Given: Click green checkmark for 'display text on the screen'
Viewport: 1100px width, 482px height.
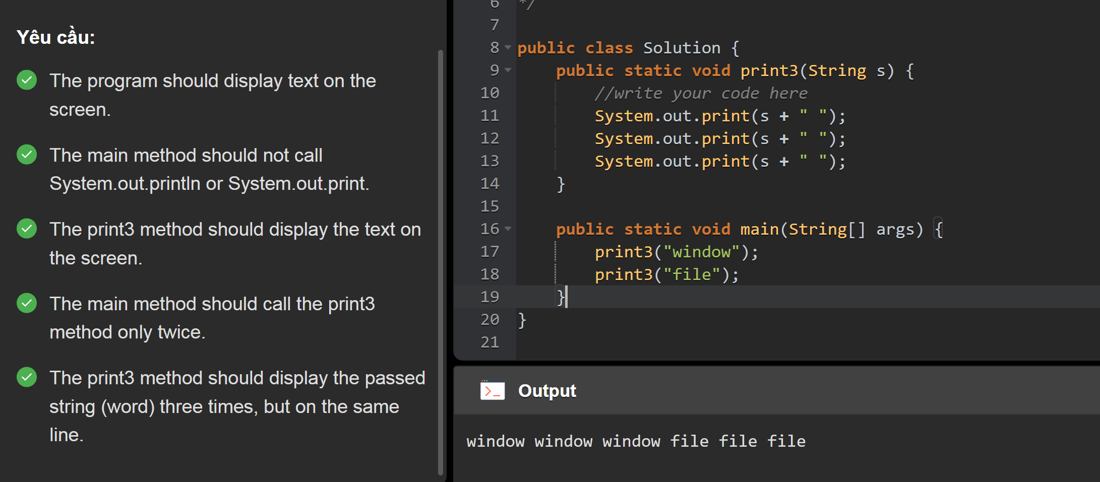Looking at the screenshot, I should coord(27,80).
